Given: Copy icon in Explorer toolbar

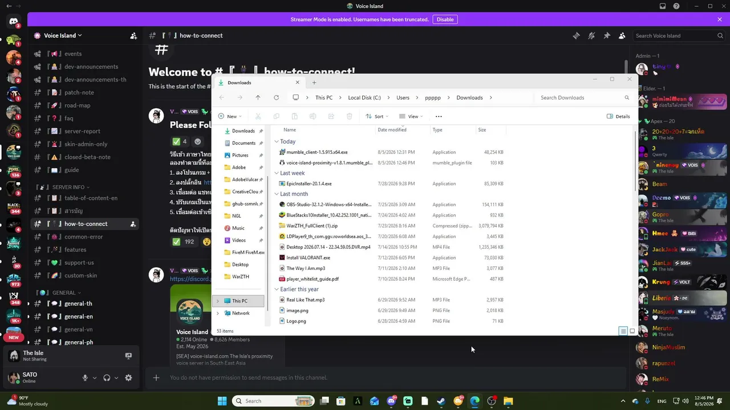Looking at the screenshot, I should click(x=276, y=116).
